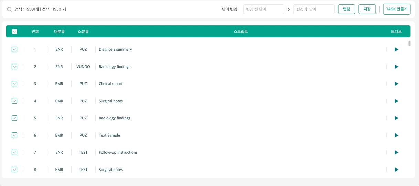
Task: Uncheck the checkbox for row 7
Action: [x=14, y=152]
